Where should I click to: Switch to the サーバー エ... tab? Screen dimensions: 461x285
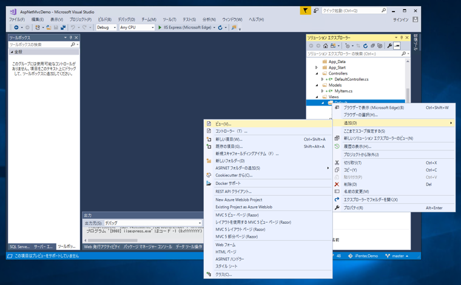pyautogui.click(x=43, y=247)
